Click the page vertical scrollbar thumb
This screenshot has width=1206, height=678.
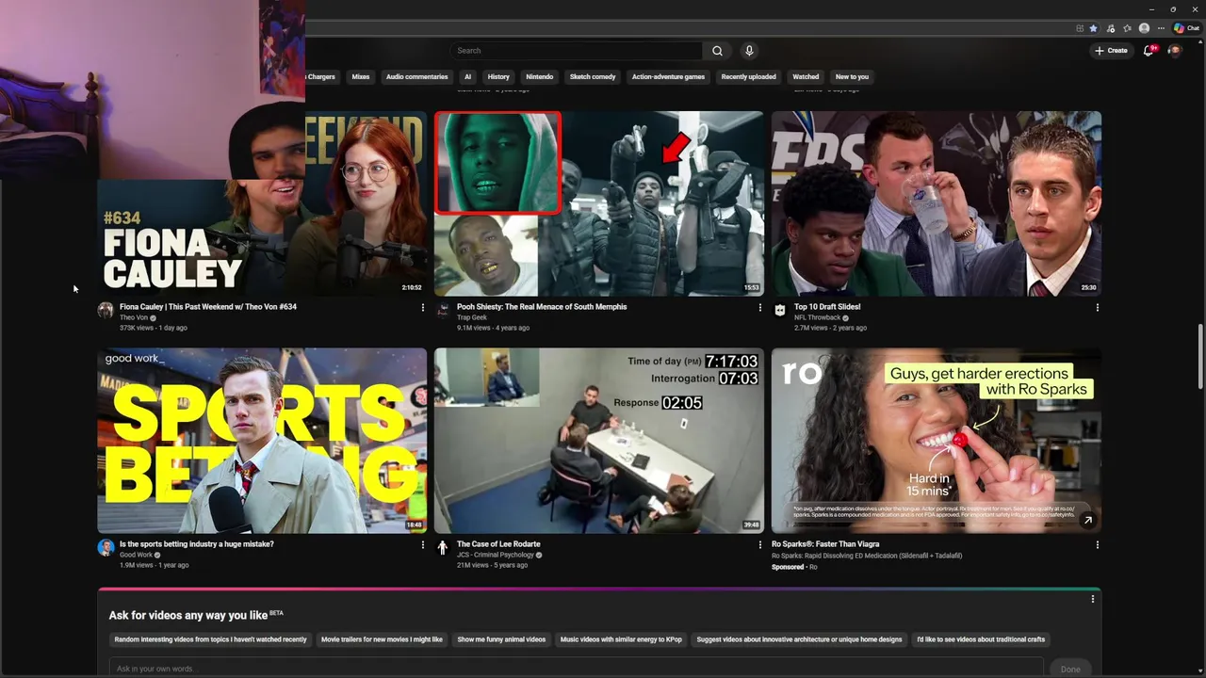click(x=1200, y=356)
